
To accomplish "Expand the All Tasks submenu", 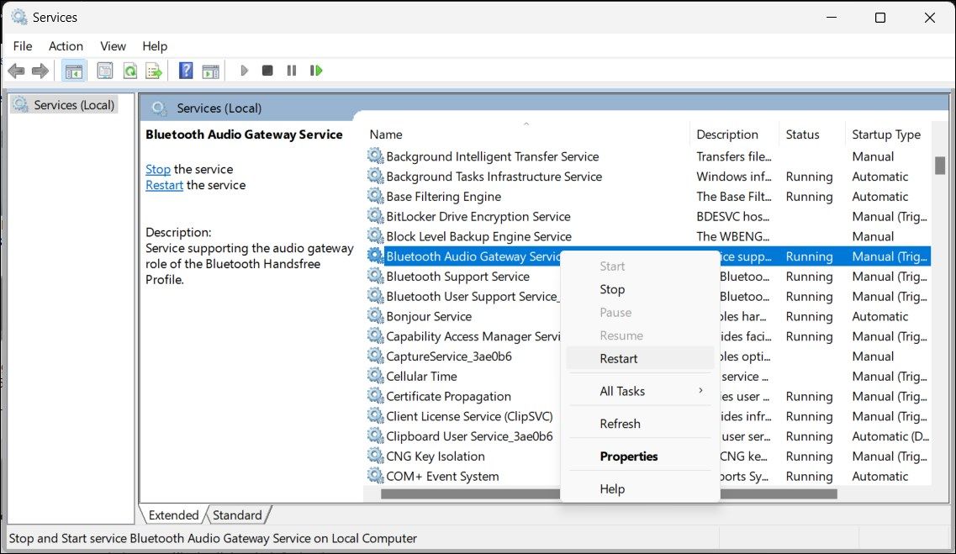I will (x=622, y=390).
